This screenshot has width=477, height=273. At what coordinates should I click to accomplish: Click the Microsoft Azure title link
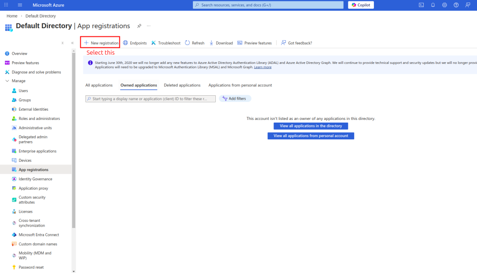pyautogui.click(x=48, y=5)
